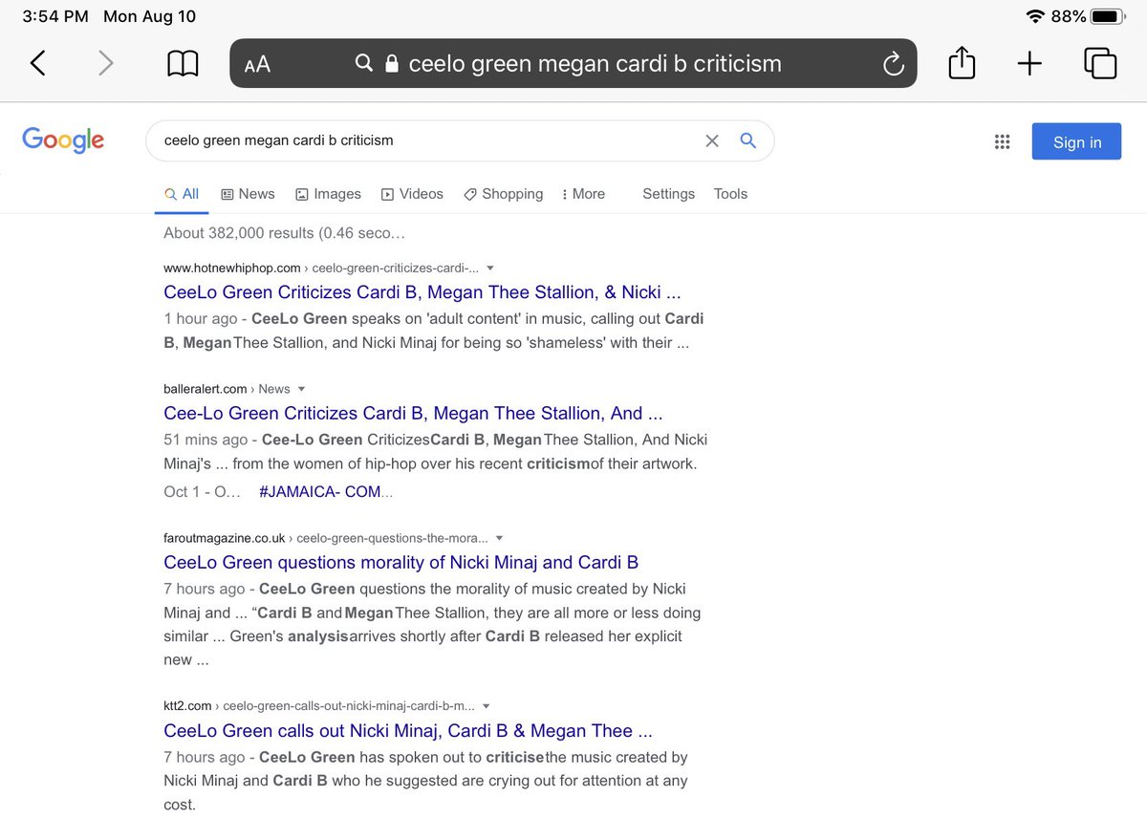Open the Safari share sheet icon
This screenshot has width=1147, height=818.
click(962, 63)
